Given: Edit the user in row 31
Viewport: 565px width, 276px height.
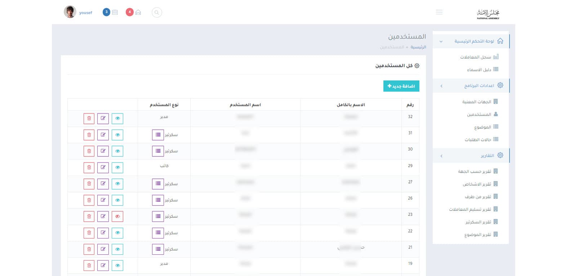Looking at the screenshot, I should (103, 135).
